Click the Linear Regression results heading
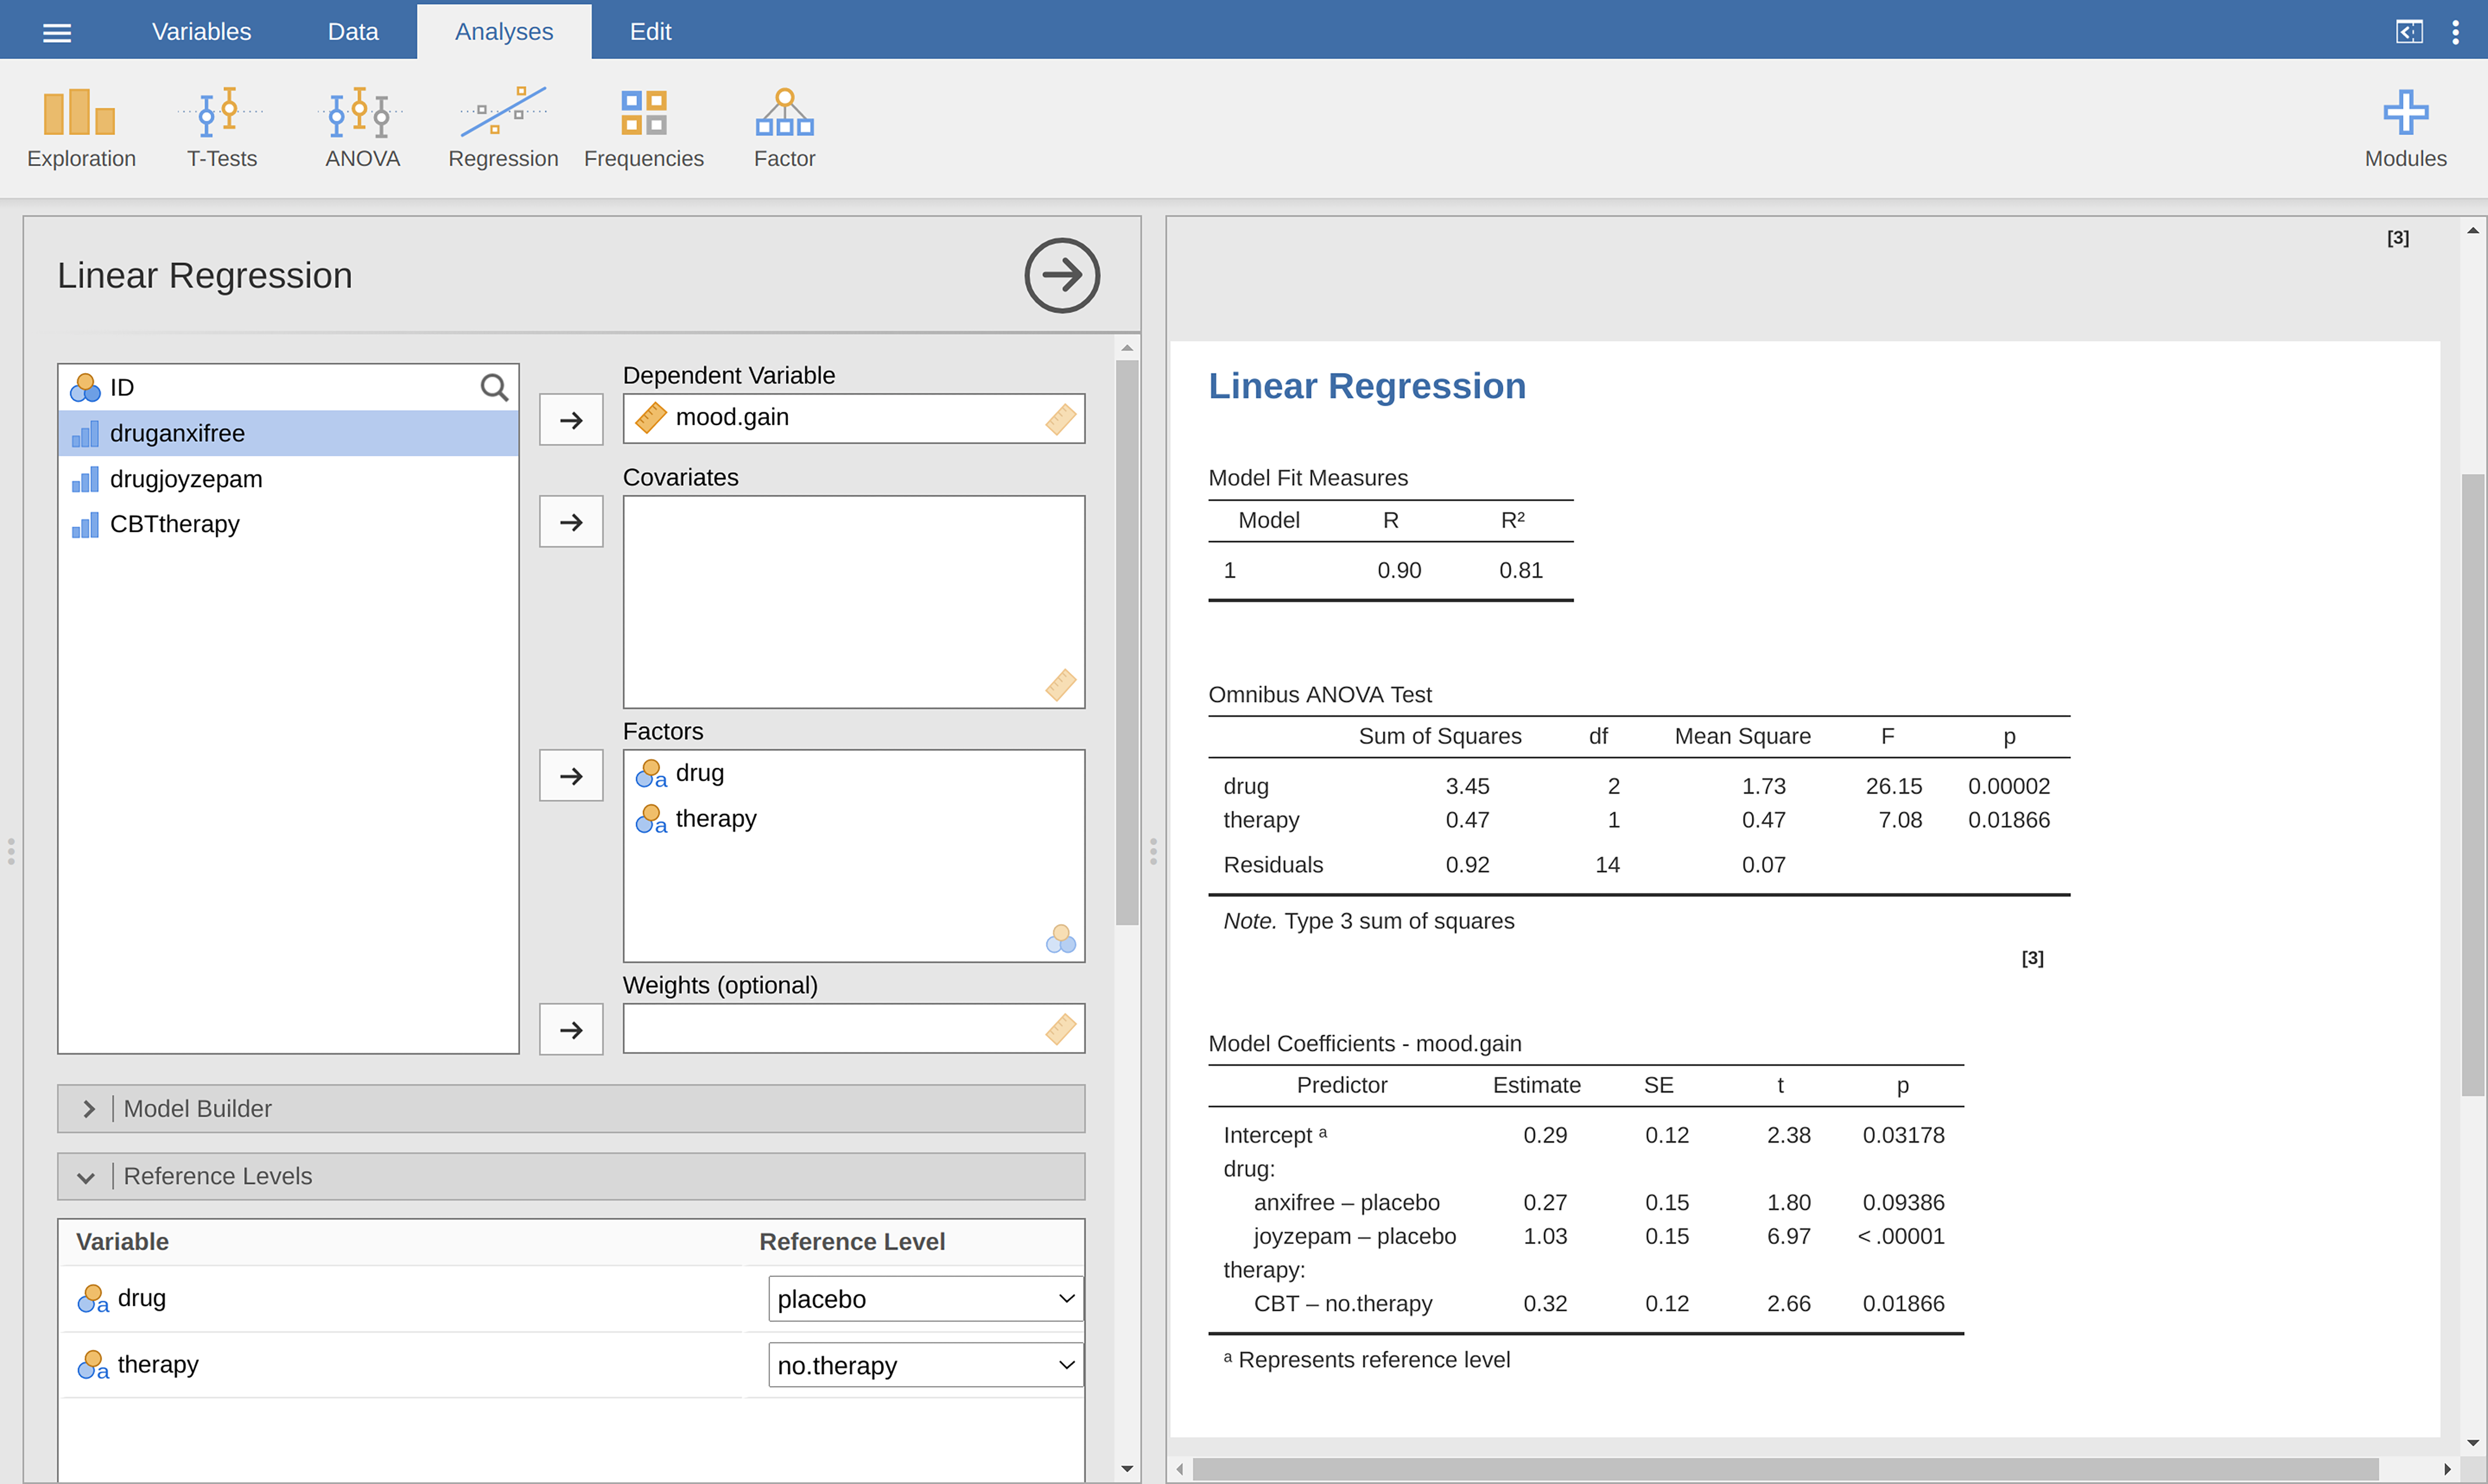The height and width of the screenshot is (1484, 2488). [x=1367, y=386]
